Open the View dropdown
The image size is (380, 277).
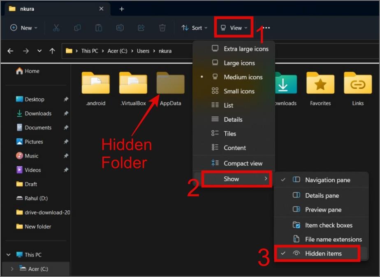(234, 28)
